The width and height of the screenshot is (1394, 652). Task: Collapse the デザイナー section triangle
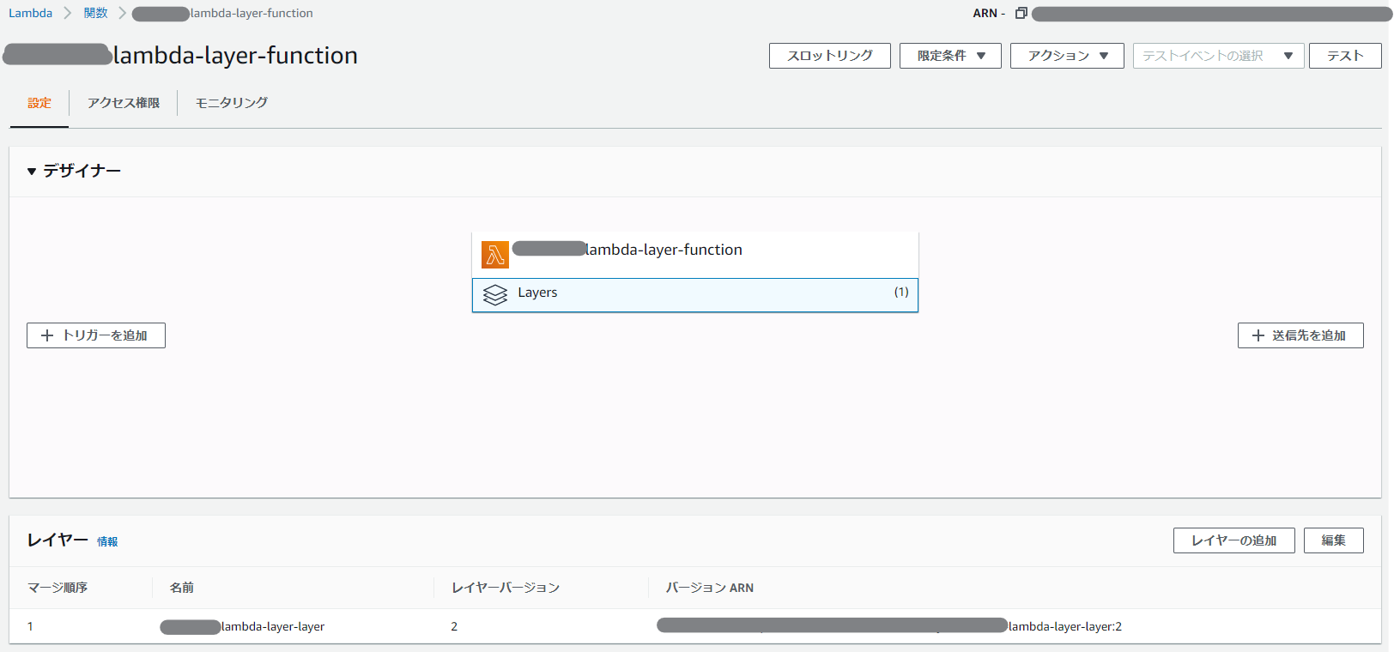[x=32, y=172]
